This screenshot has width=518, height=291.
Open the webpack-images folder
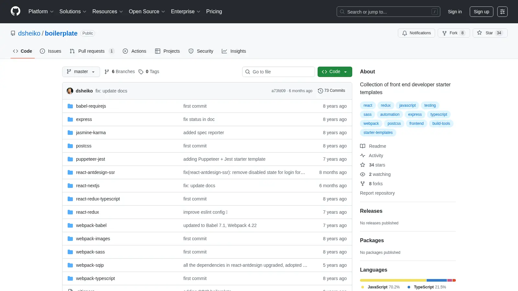(x=93, y=239)
